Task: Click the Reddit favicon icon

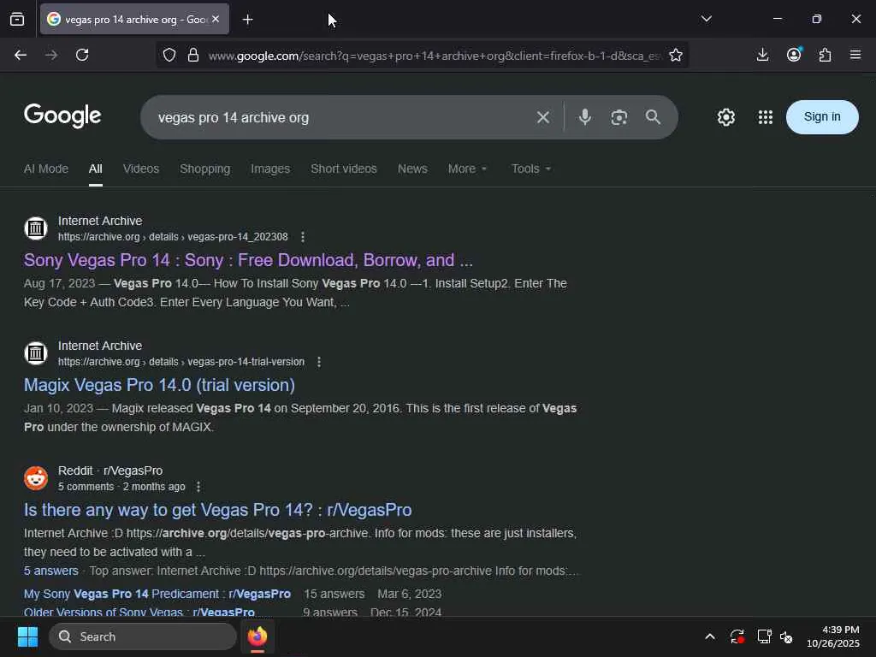Action: (36, 478)
